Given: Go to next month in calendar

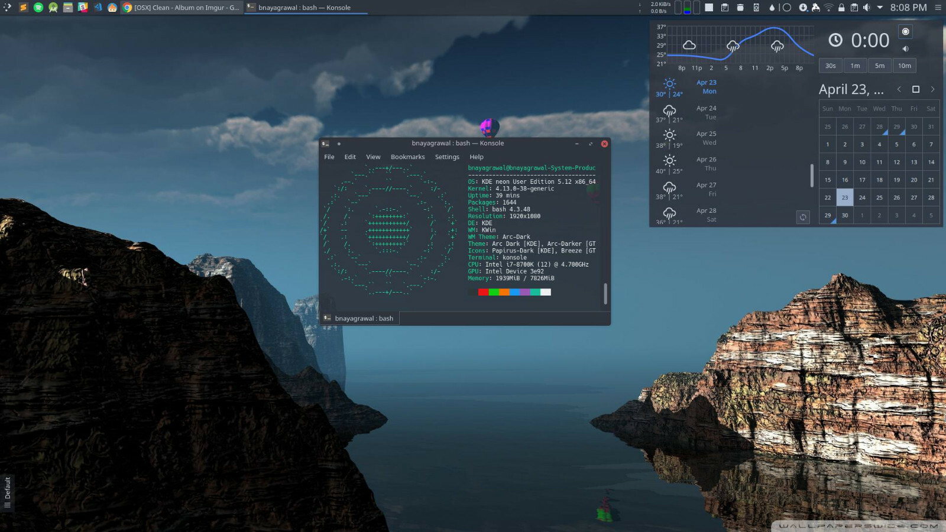Looking at the screenshot, I should (x=933, y=89).
